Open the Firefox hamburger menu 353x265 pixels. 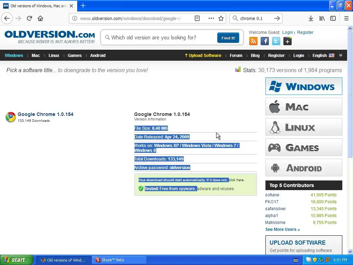(x=346, y=19)
